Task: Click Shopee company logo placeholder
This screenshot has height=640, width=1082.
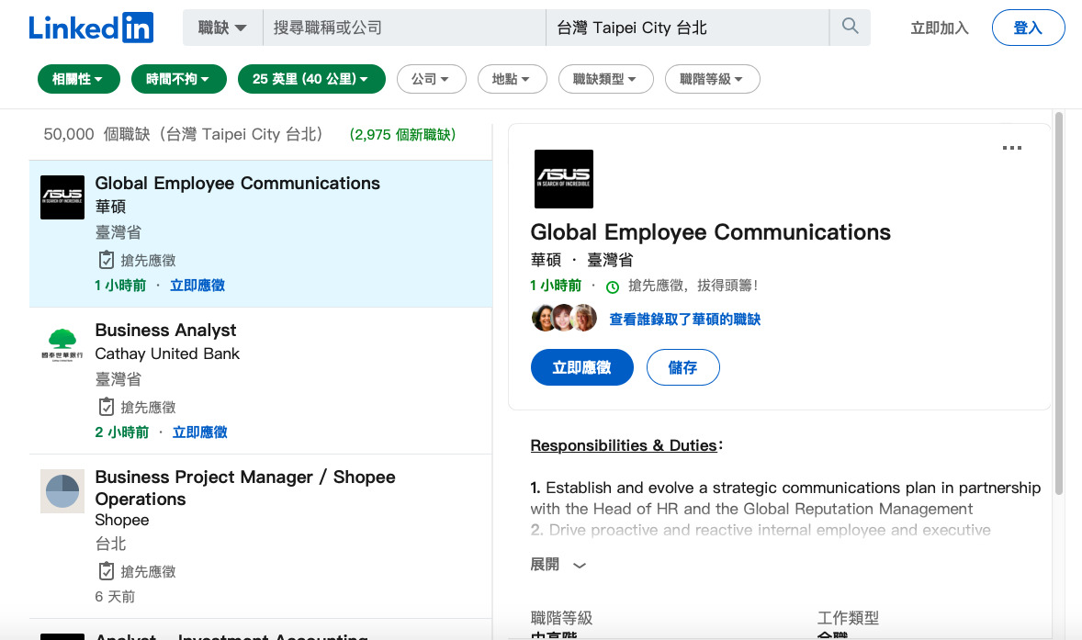Action: [62, 491]
